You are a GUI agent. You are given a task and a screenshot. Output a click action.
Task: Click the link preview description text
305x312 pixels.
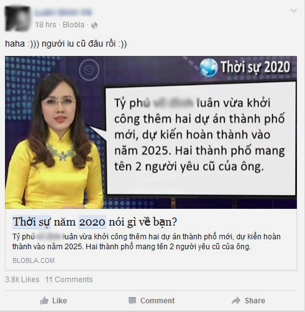[147, 242]
